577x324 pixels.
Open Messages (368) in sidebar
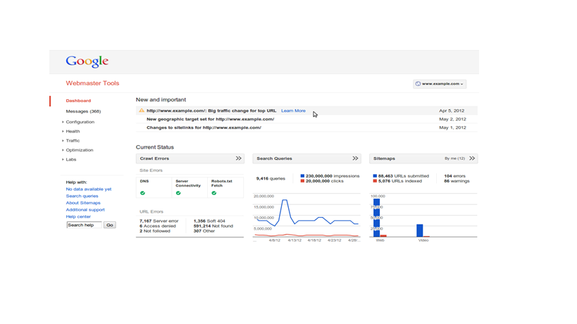tap(83, 111)
